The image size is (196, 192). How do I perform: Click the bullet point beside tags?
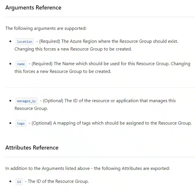[x=11, y=123]
